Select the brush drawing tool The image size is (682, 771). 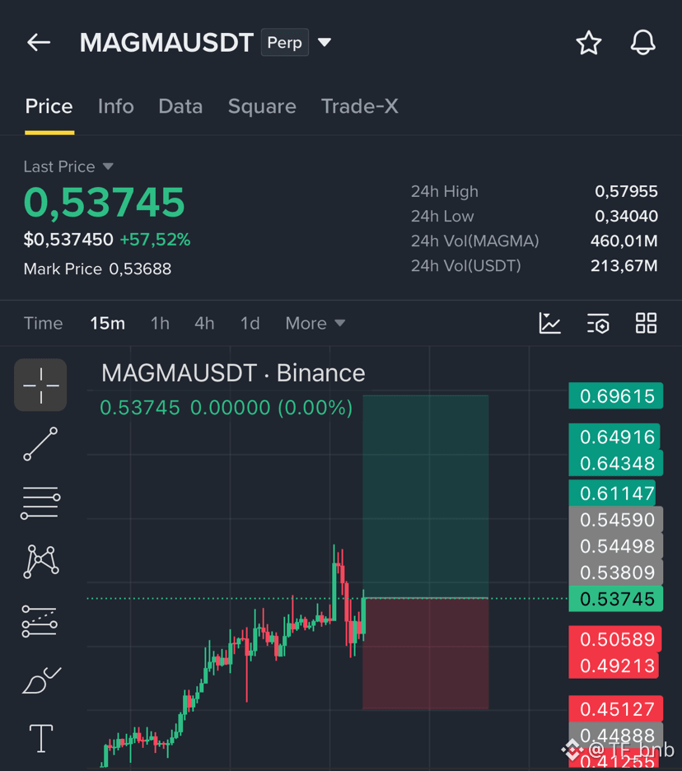coord(41,680)
